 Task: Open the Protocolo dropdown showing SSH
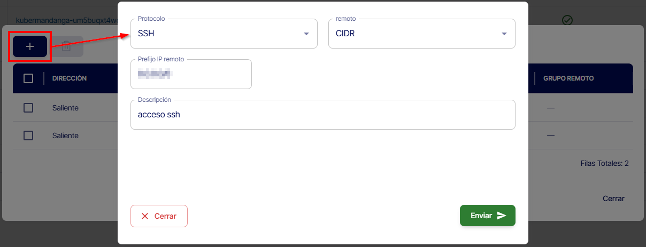(224, 34)
